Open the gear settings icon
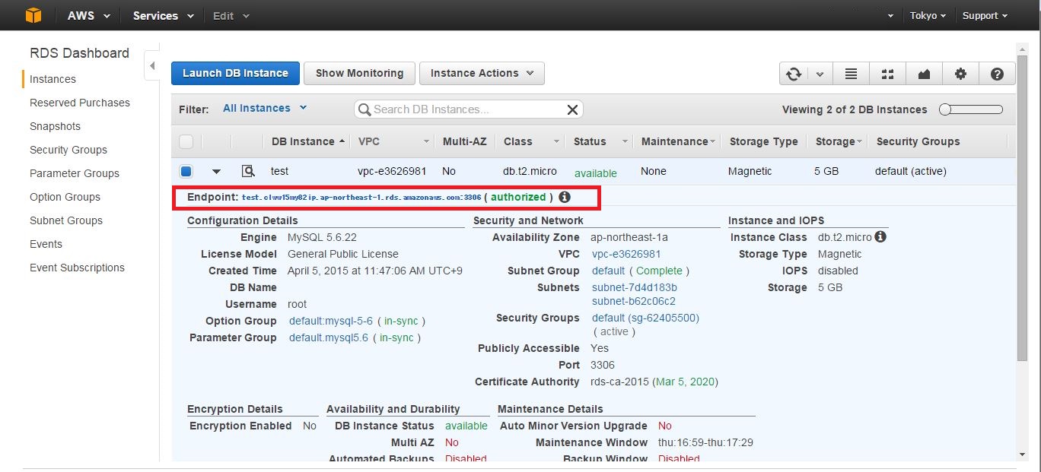 pos(960,74)
